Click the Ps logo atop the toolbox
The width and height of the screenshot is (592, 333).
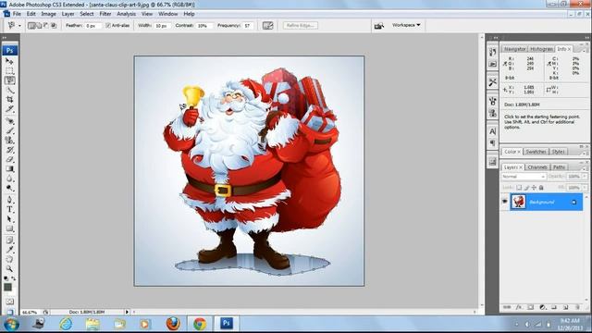click(x=10, y=50)
